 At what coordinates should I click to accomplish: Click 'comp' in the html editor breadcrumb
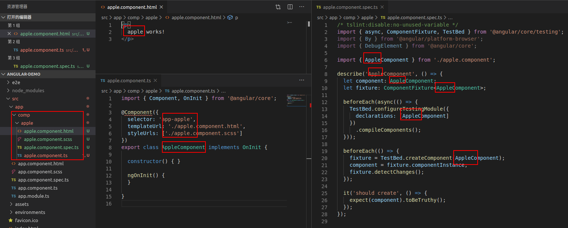[x=134, y=17]
